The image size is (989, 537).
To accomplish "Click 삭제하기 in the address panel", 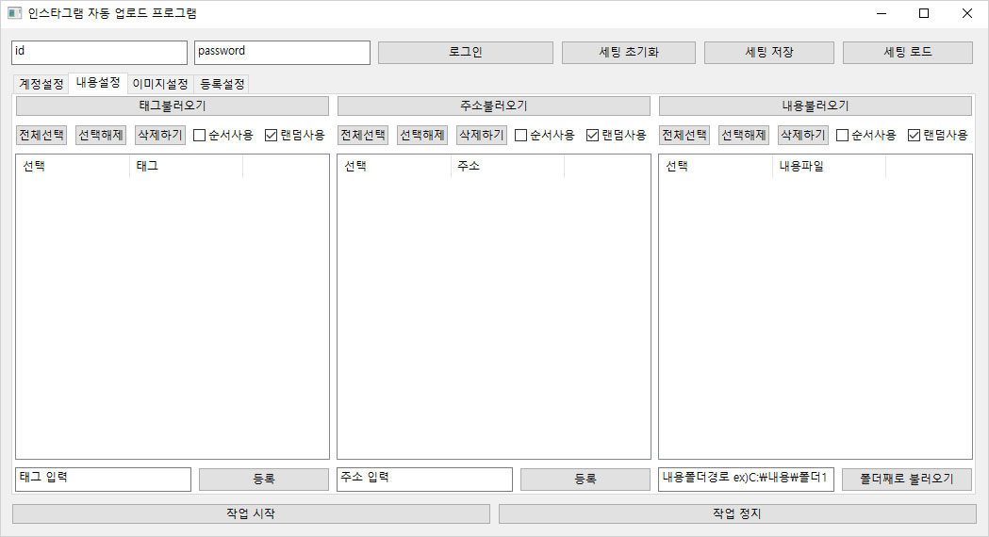I will pos(482,135).
